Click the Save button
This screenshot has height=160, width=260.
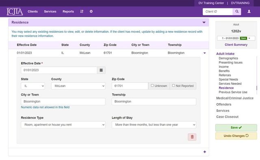236,128
